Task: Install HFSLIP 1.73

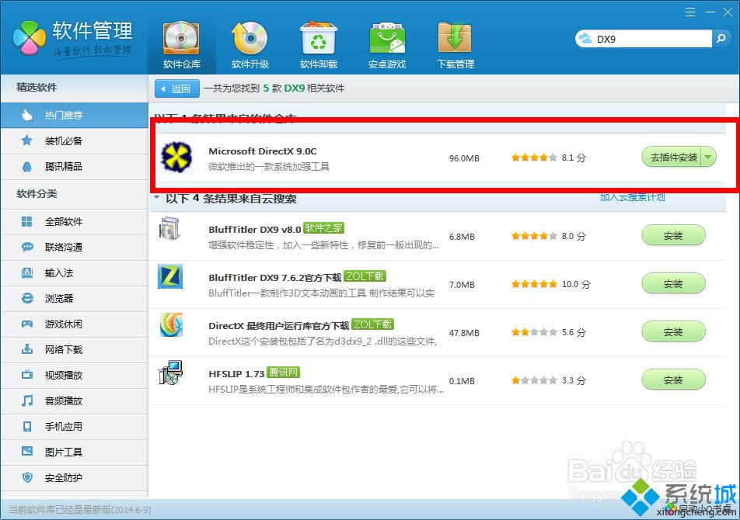Action: 673,380
